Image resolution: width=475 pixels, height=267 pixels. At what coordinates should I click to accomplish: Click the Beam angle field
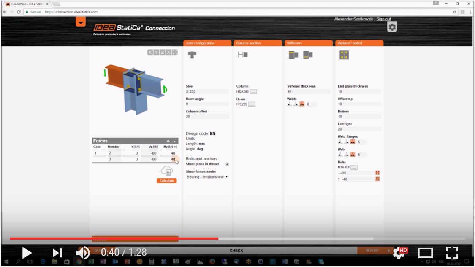click(207, 104)
